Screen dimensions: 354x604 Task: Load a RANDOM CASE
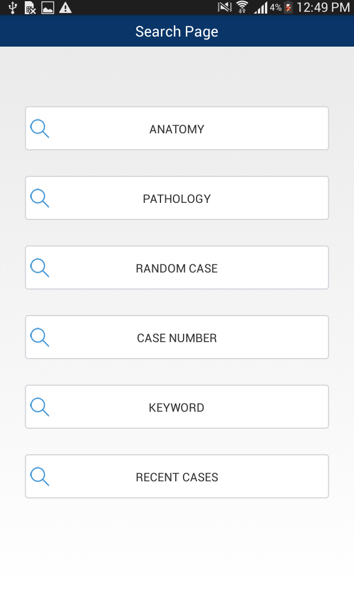[x=176, y=268]
